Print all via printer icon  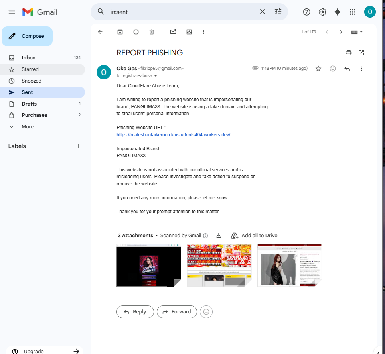point(348,53)
